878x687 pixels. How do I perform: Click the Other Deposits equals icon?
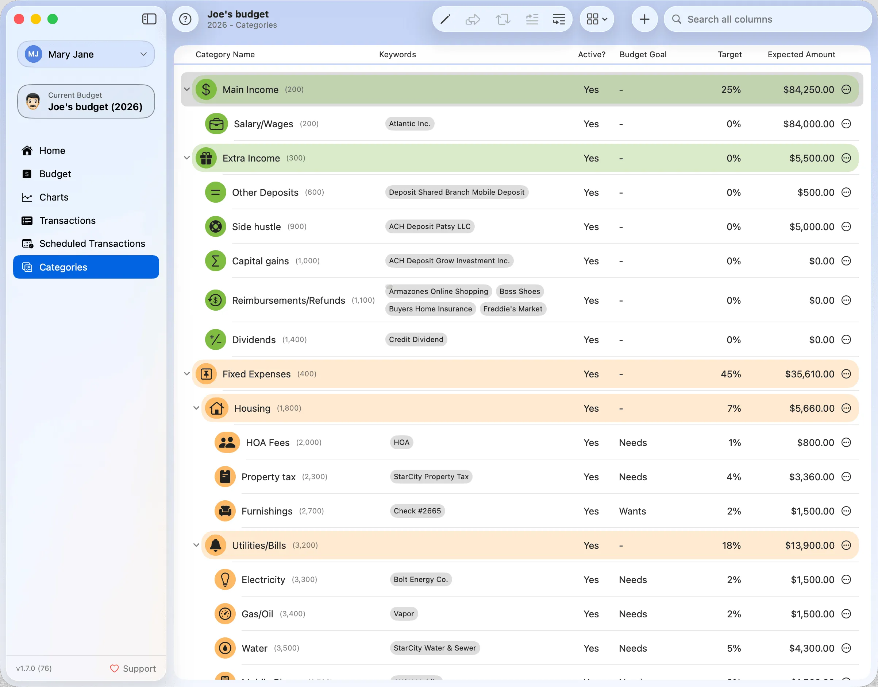[215, 192]
